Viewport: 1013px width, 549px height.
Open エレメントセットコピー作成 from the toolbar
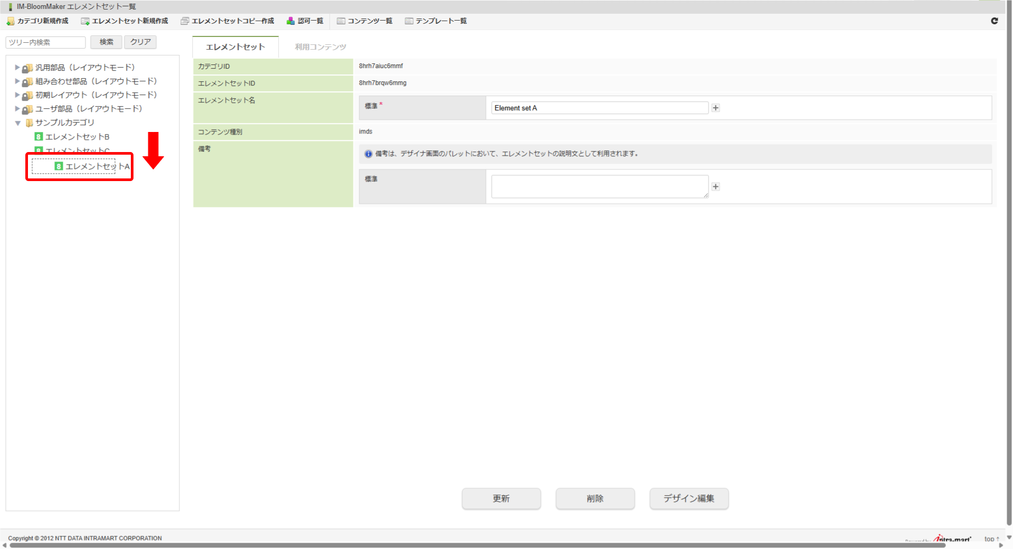[227, 21]
